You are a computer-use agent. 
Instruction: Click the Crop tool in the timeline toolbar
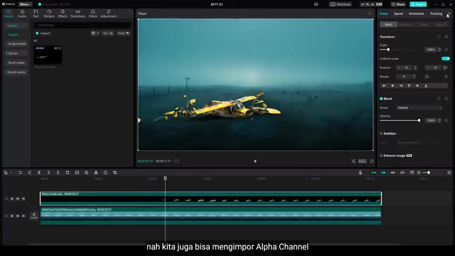coord(115,173)
